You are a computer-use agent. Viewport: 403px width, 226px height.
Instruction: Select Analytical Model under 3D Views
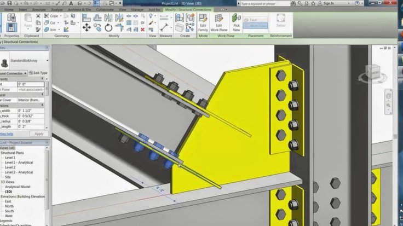click(18, 187)
